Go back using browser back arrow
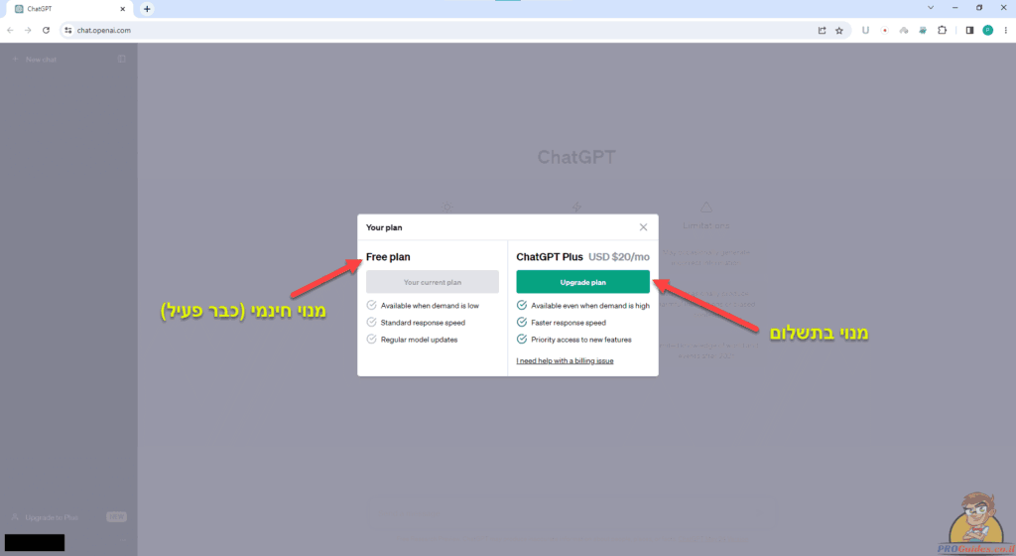The width and height of the screenshot is (1016, 556). click(10, 31)
